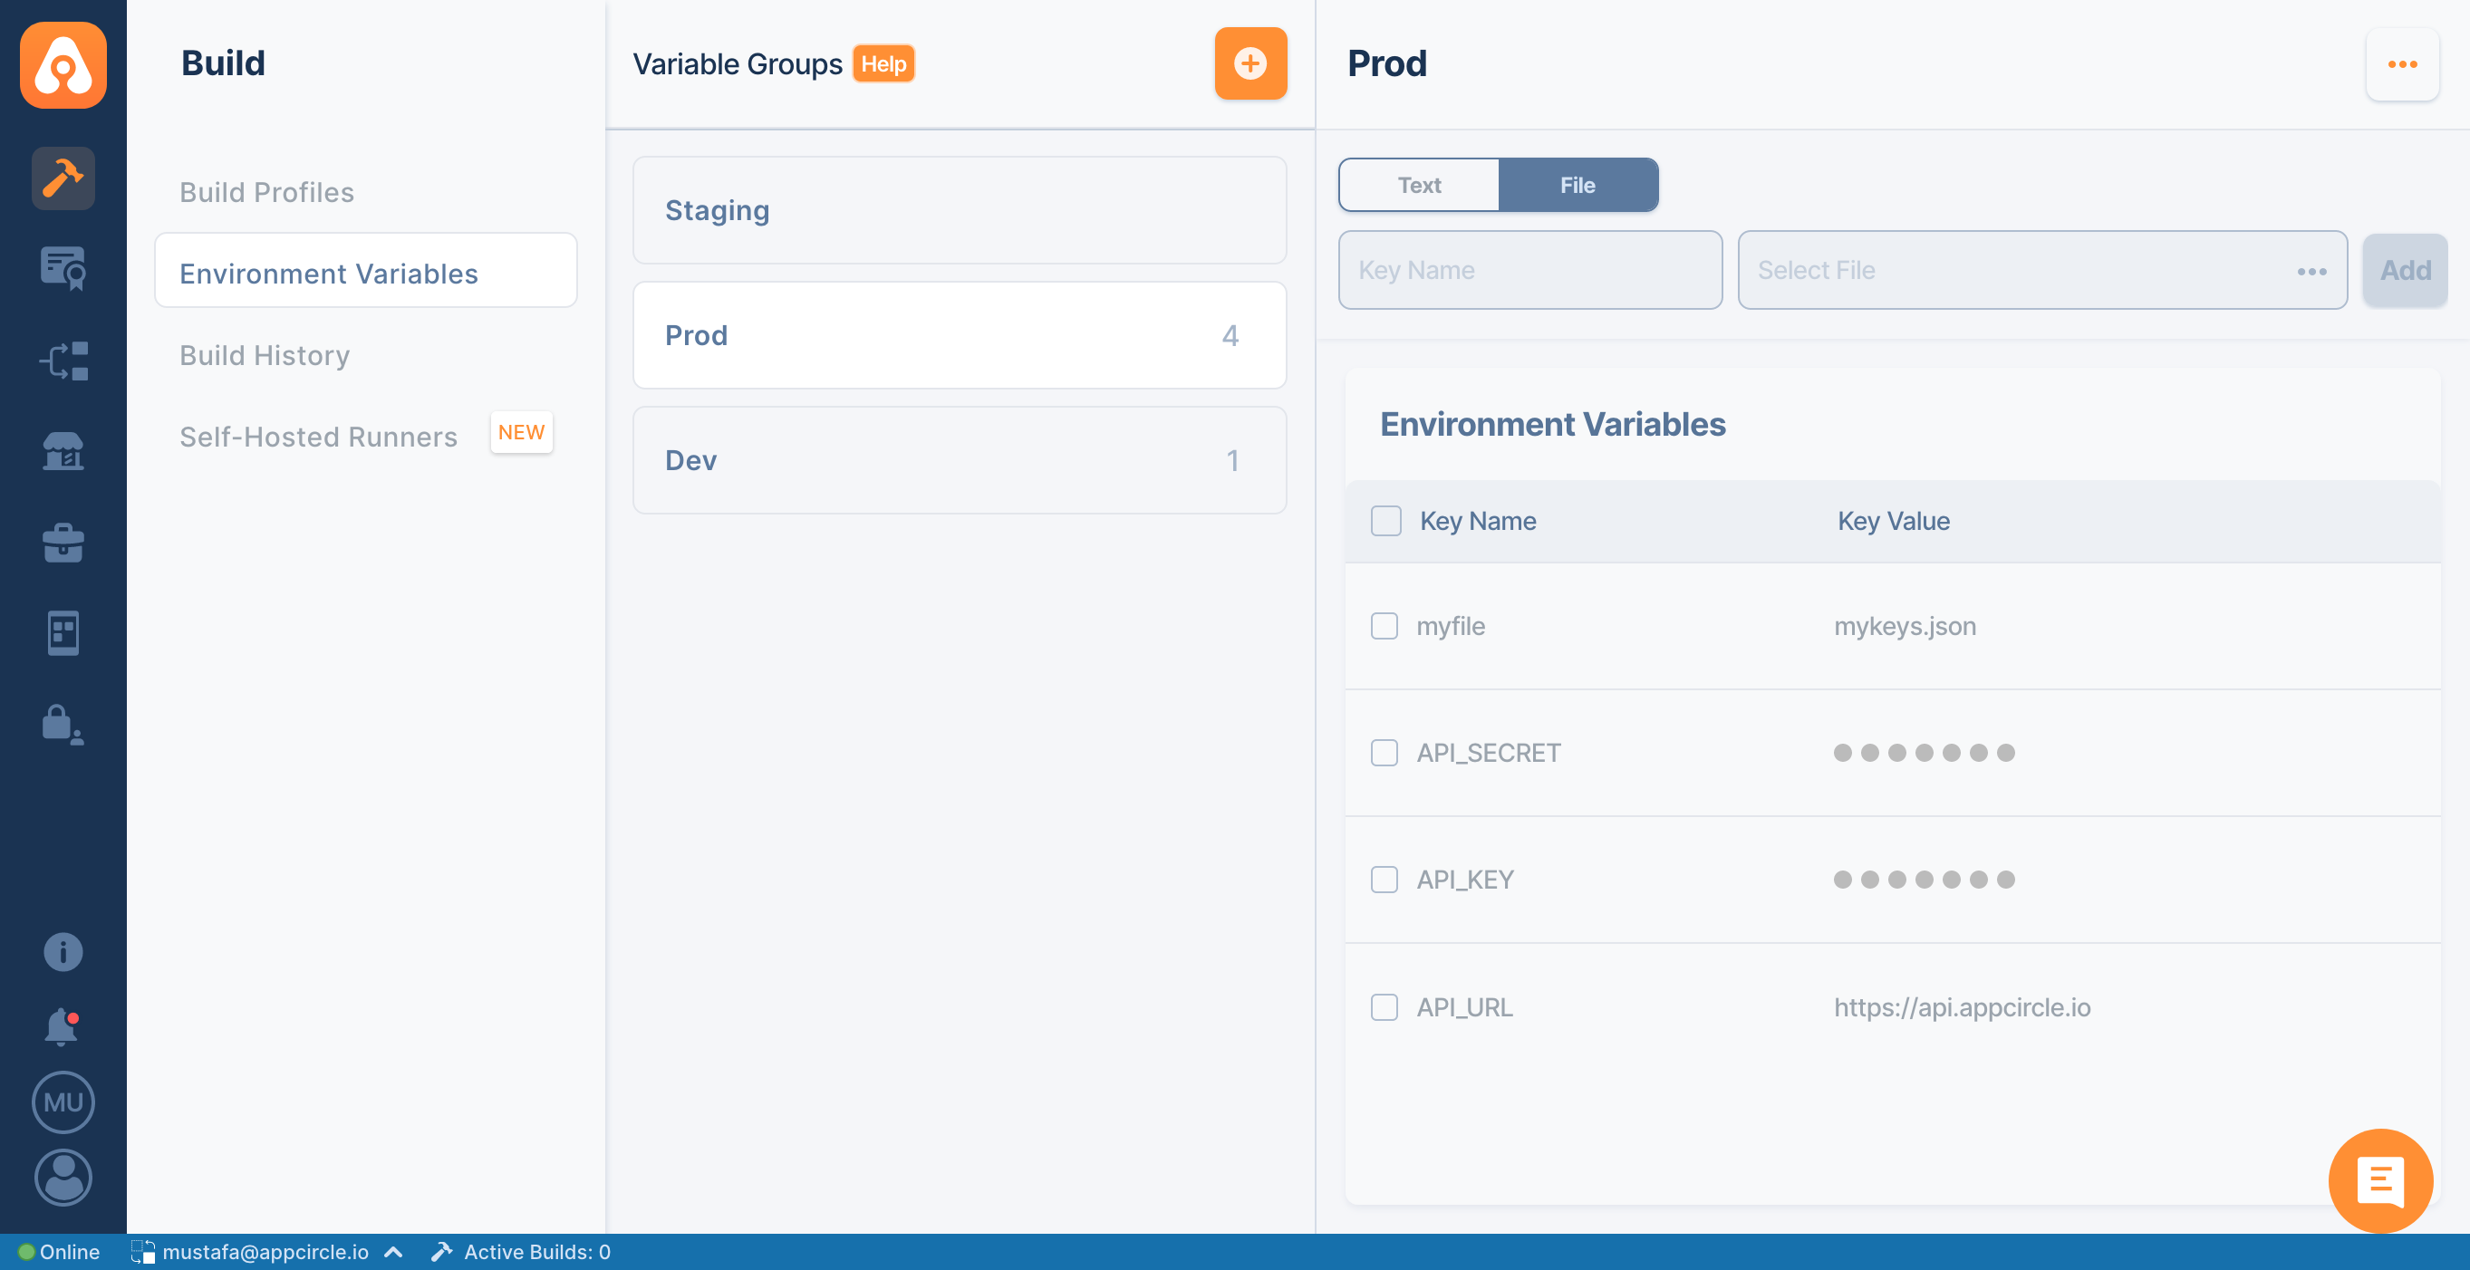Click the myfile key name
The height and width of the screenshot is (1270, 2470).
1450,626
